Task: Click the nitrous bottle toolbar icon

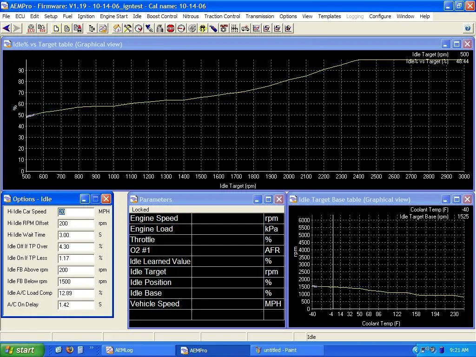Action: click(213, 28)
